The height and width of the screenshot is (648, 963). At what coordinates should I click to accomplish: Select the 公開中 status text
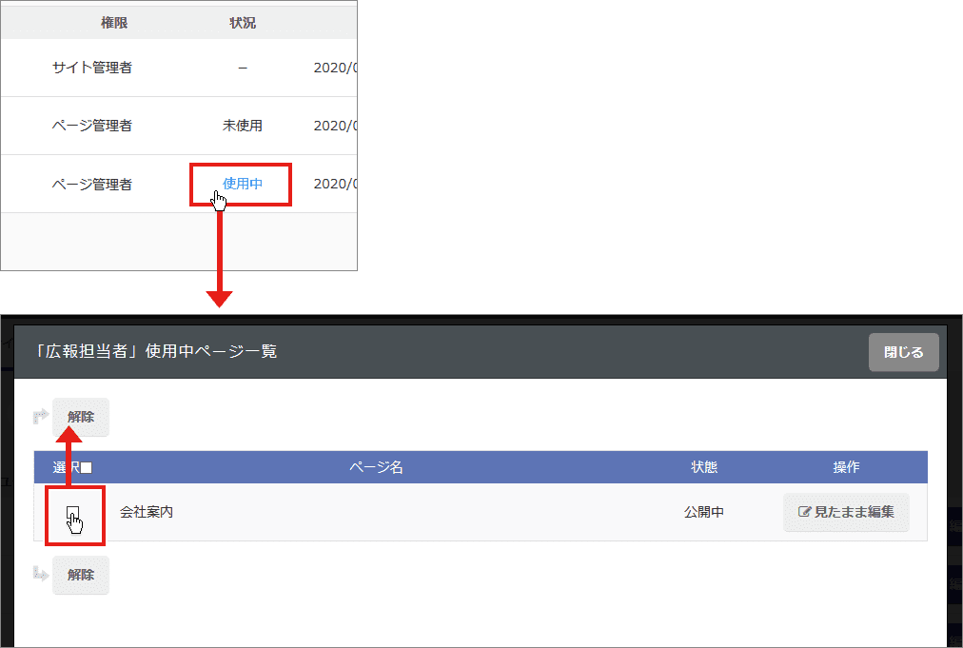coord(704,512)
